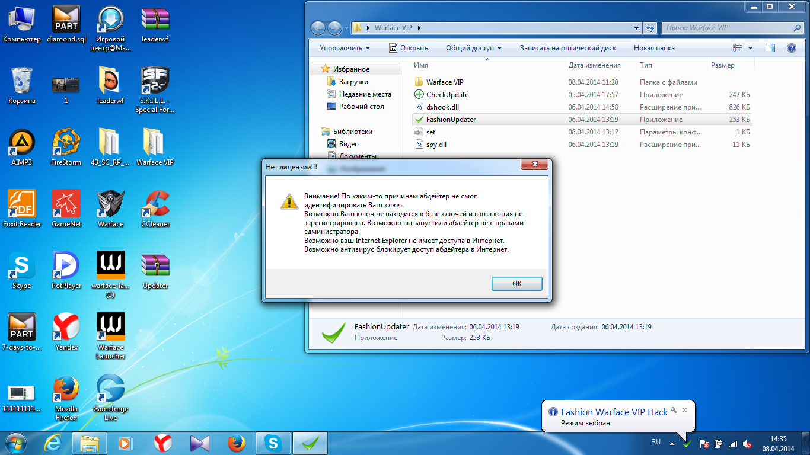Select the Warface VIP folder row
Screen dimensions: 810x455
click(x=582, y=82)
